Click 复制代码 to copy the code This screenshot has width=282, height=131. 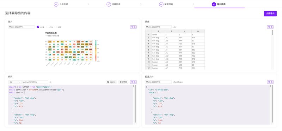[x=123, y=82]
